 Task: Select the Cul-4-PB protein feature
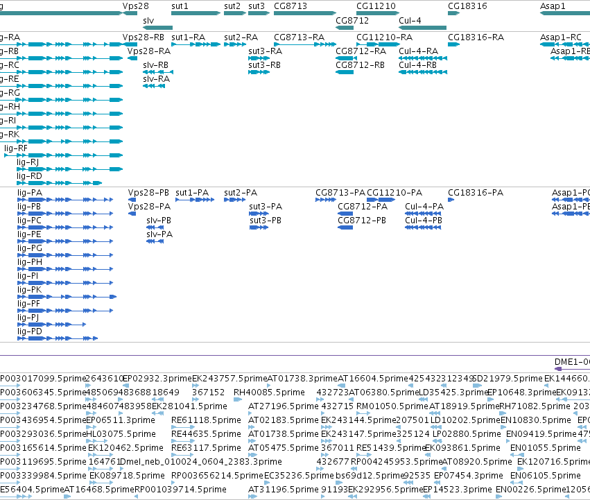pyautogui.click(x=423, y=227)
